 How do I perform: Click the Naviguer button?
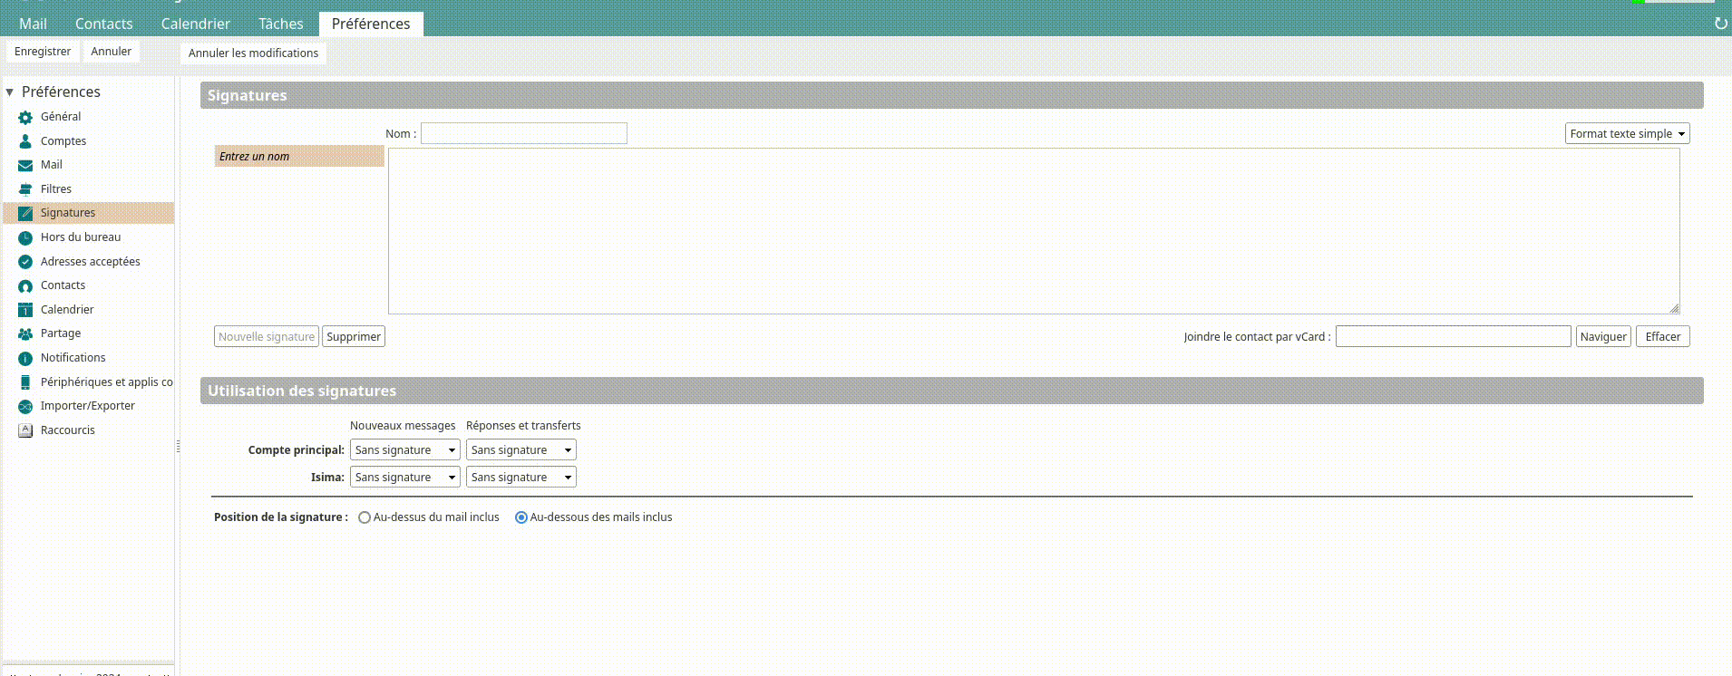tap(1603, 336)
